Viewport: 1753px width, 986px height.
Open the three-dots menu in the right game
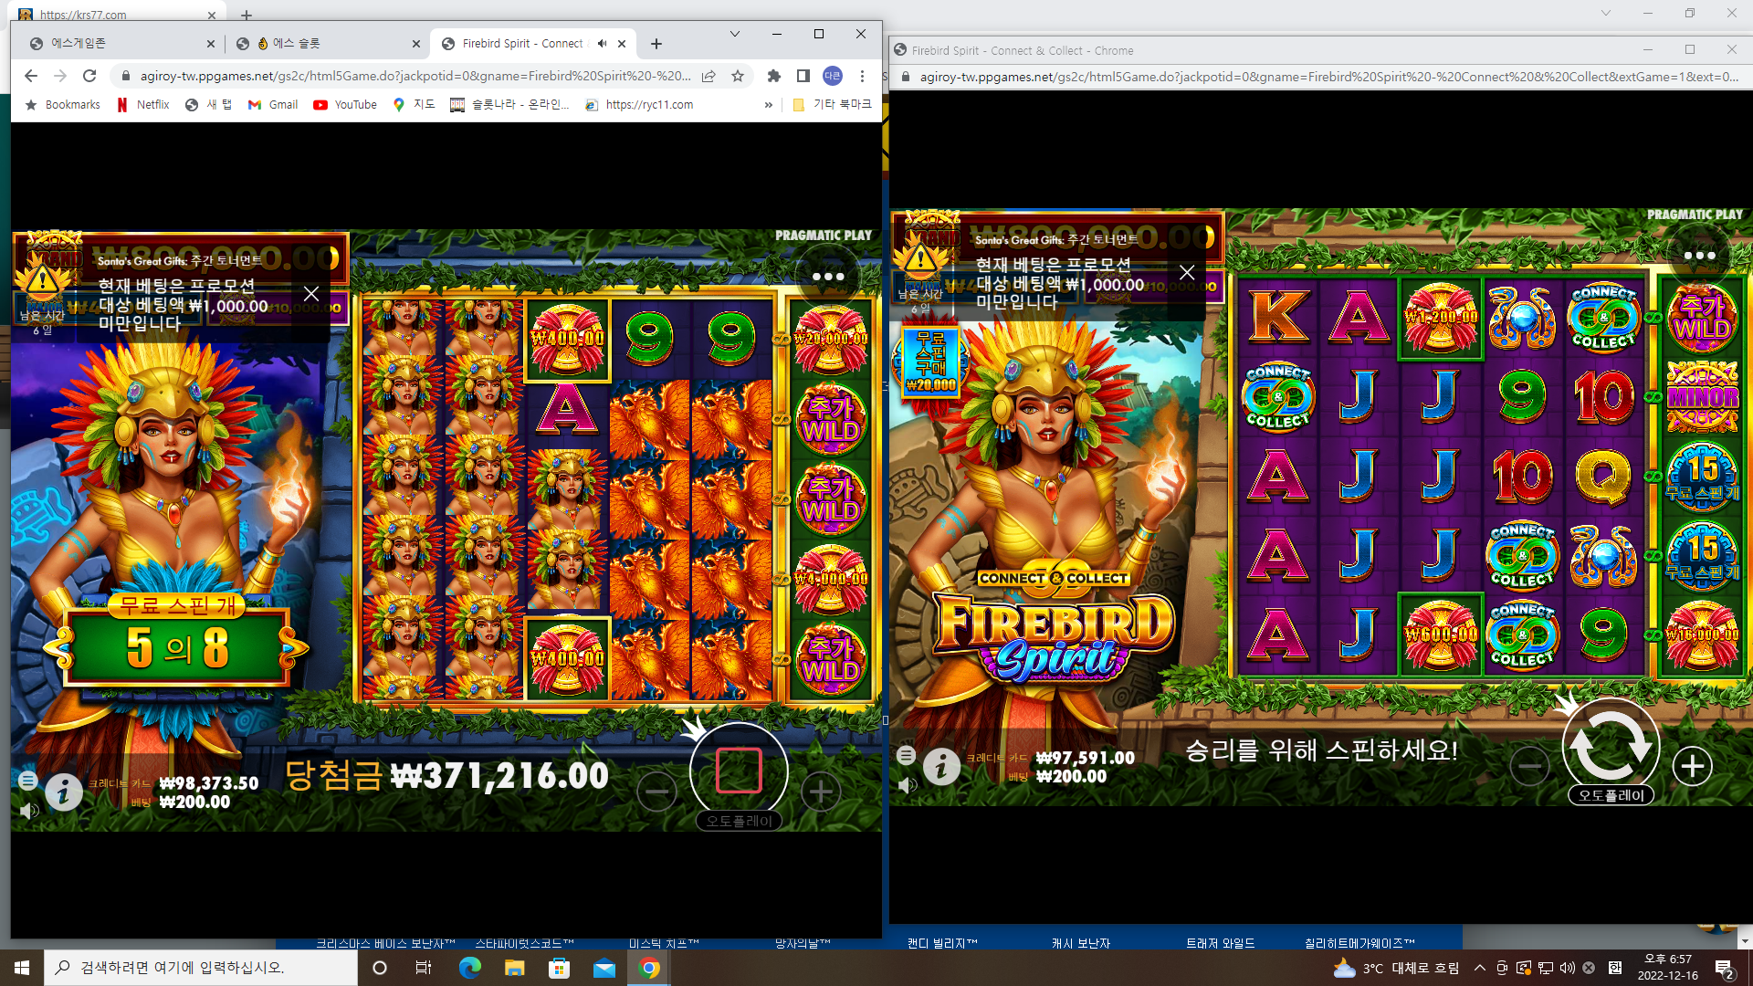click(x=1699, y=256)
